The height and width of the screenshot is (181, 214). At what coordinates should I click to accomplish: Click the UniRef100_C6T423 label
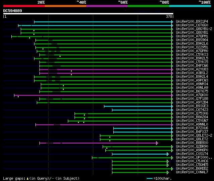tap(192, 110)
